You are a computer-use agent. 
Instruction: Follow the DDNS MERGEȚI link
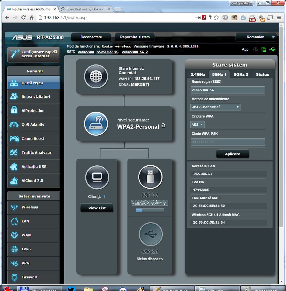point(140,85)
